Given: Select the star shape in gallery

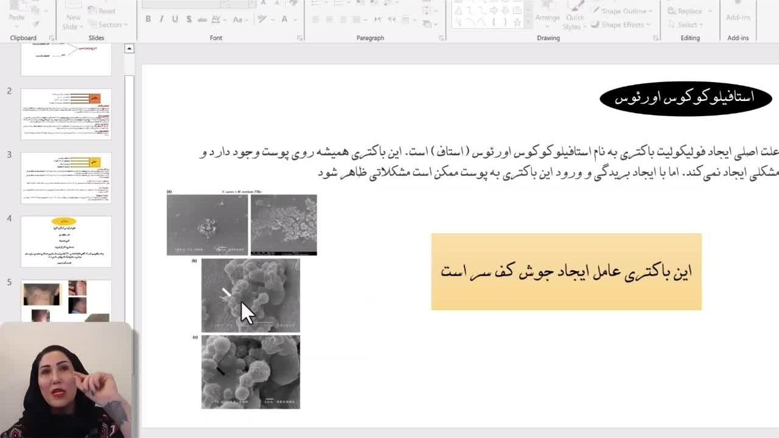Looking at the screenshot, I should coord(517,23).
